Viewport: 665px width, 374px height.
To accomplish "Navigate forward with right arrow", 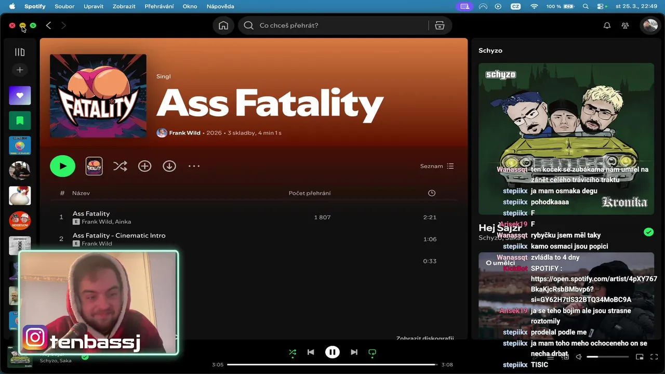I will (63, 25).
